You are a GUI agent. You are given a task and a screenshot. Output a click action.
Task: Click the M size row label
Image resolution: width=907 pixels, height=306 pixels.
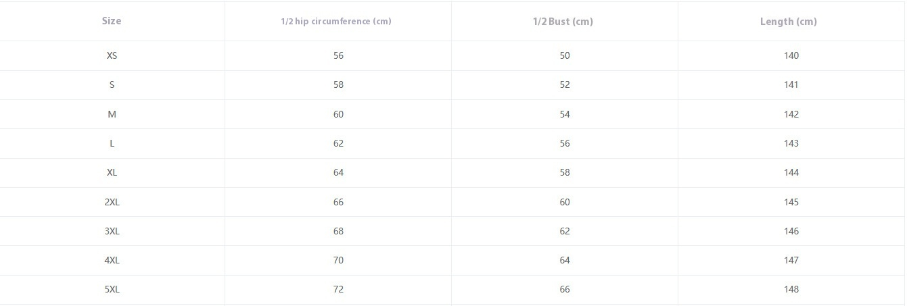tap(112, 114)
